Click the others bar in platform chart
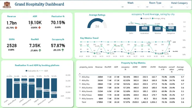192x108 pixels. point(24,88)
